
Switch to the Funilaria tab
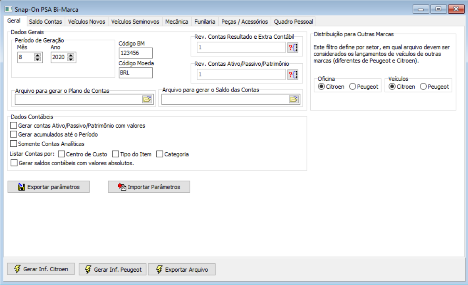tap(205, 22)
